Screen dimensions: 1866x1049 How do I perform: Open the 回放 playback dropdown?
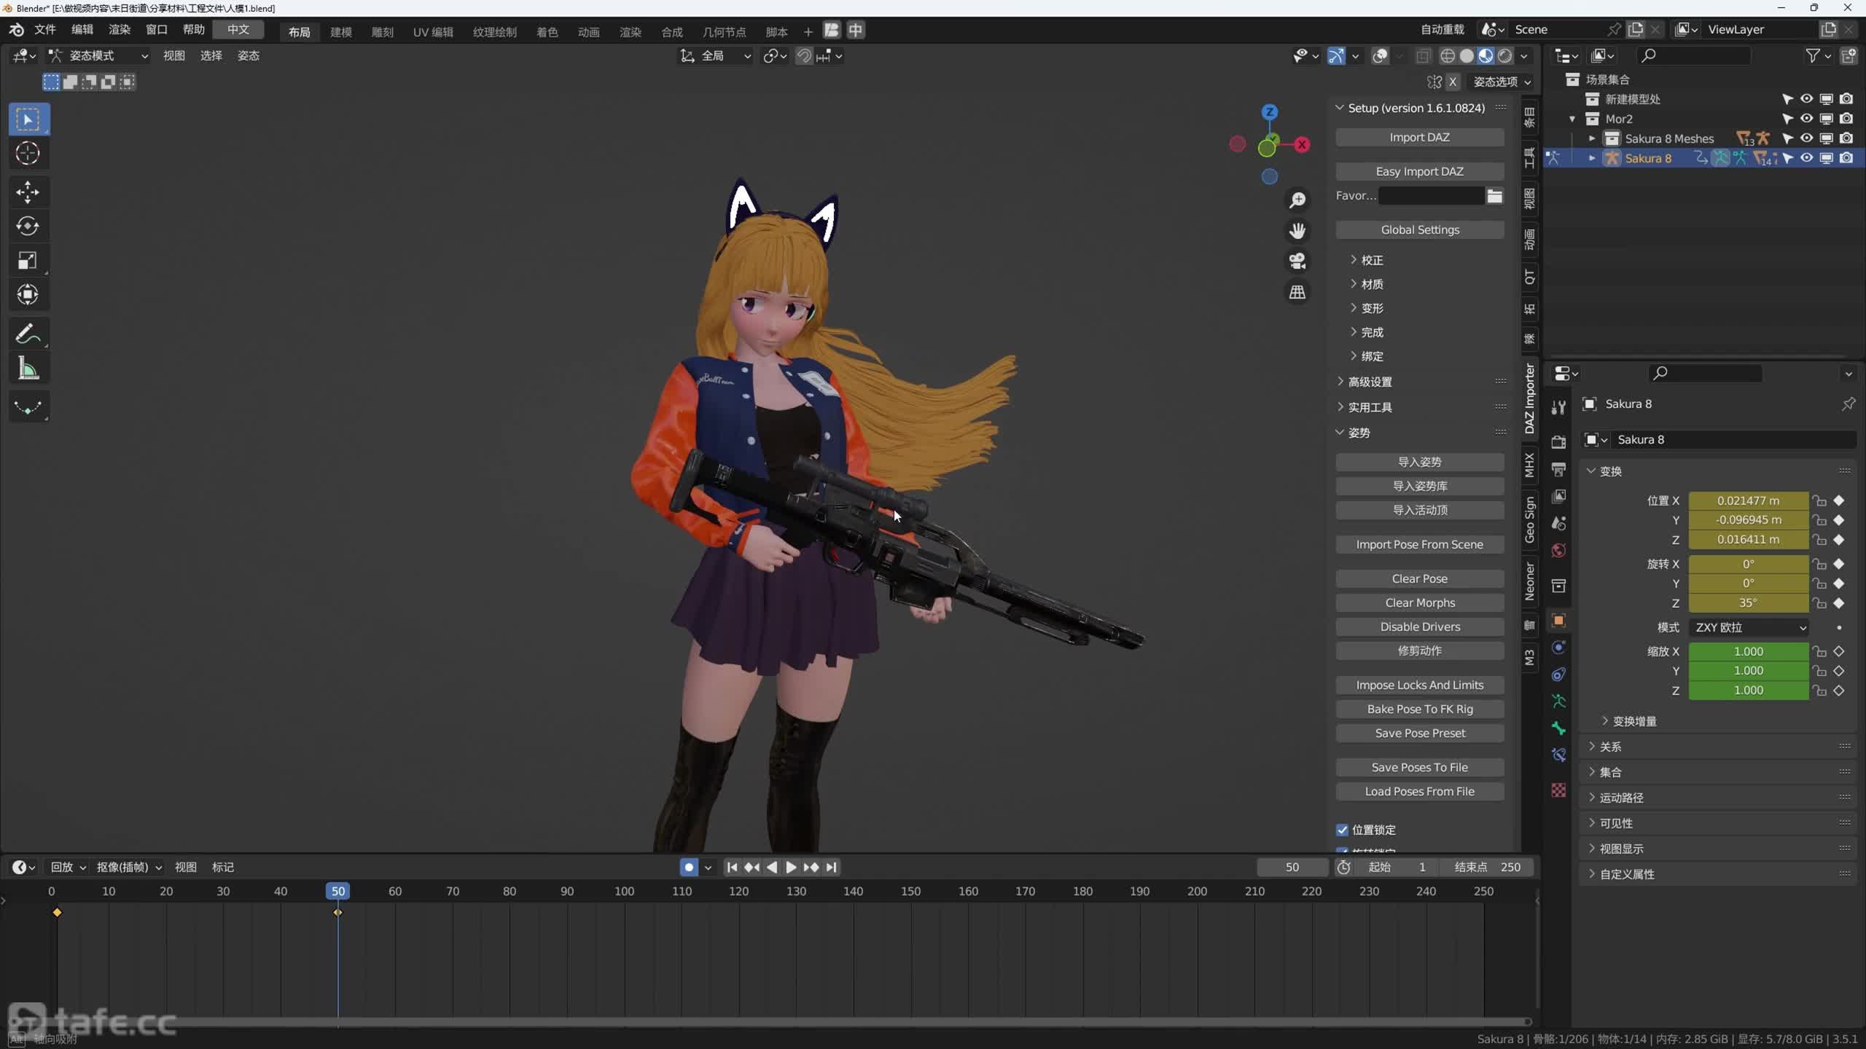point(68,867)
